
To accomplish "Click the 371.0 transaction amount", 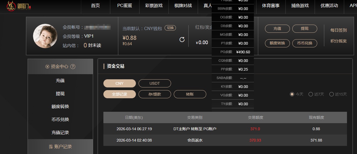I will click(255, 129).
